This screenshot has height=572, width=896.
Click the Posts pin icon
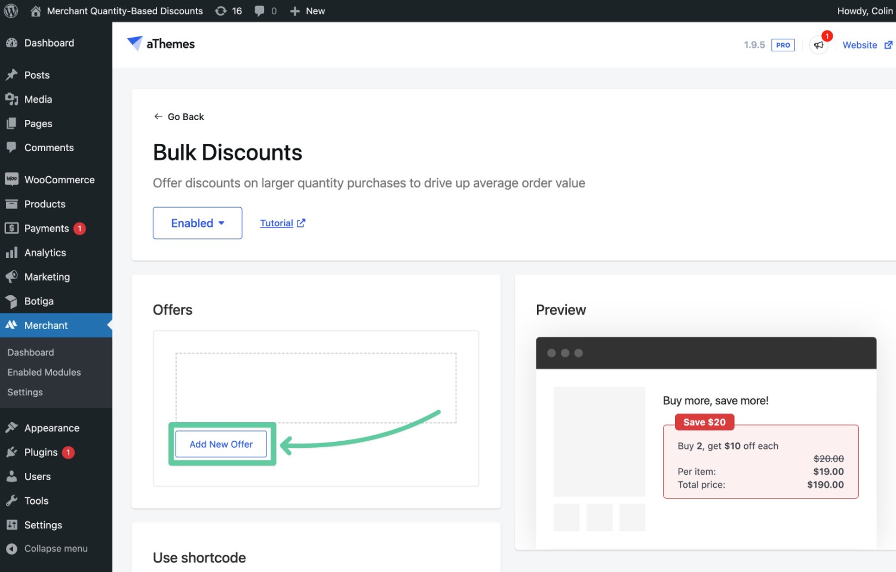point(11,75)
